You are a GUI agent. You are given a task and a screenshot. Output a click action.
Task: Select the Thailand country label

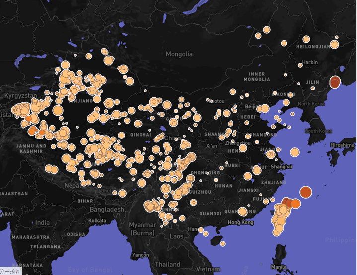(167, 264)
